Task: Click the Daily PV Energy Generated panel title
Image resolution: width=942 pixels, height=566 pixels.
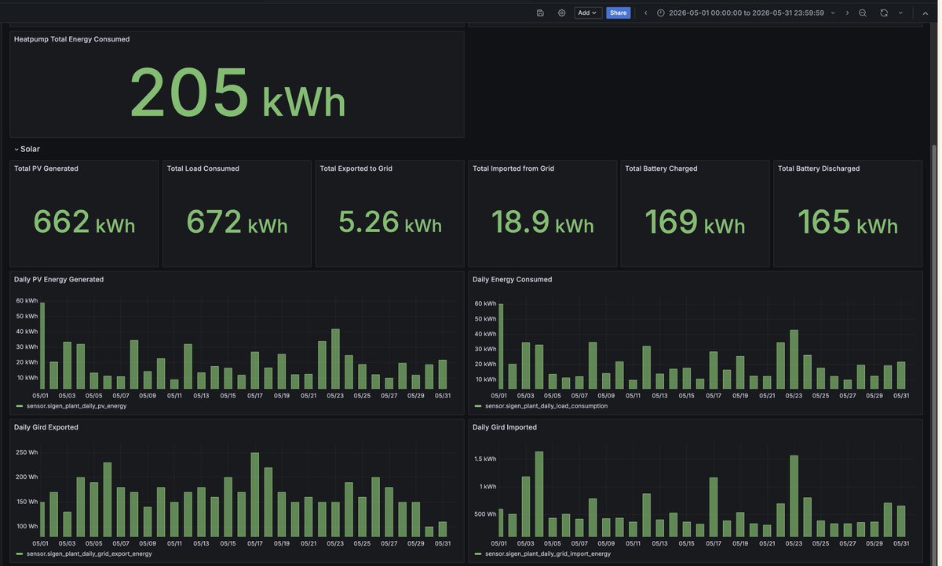Action: click(x=59, y=279)
